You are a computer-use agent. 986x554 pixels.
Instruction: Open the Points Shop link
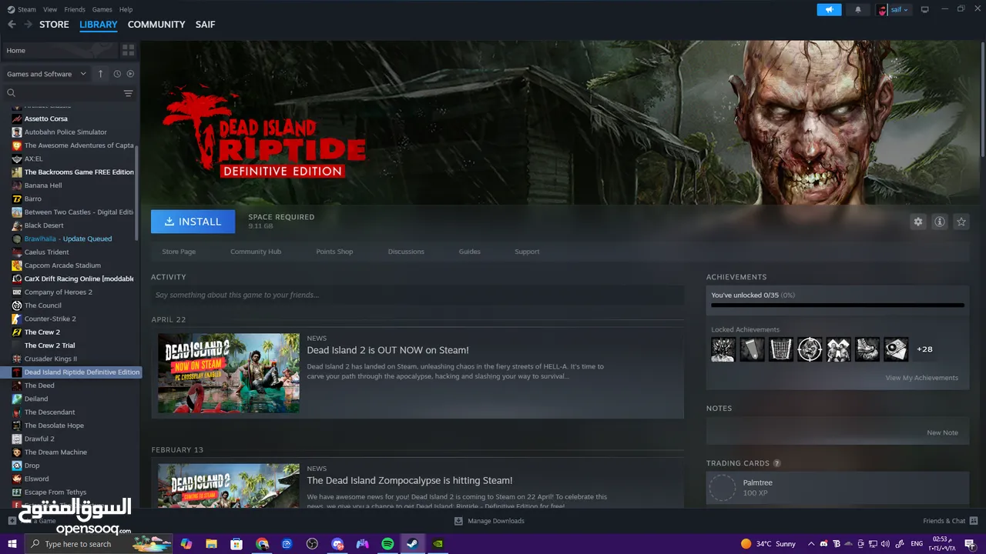334,252
